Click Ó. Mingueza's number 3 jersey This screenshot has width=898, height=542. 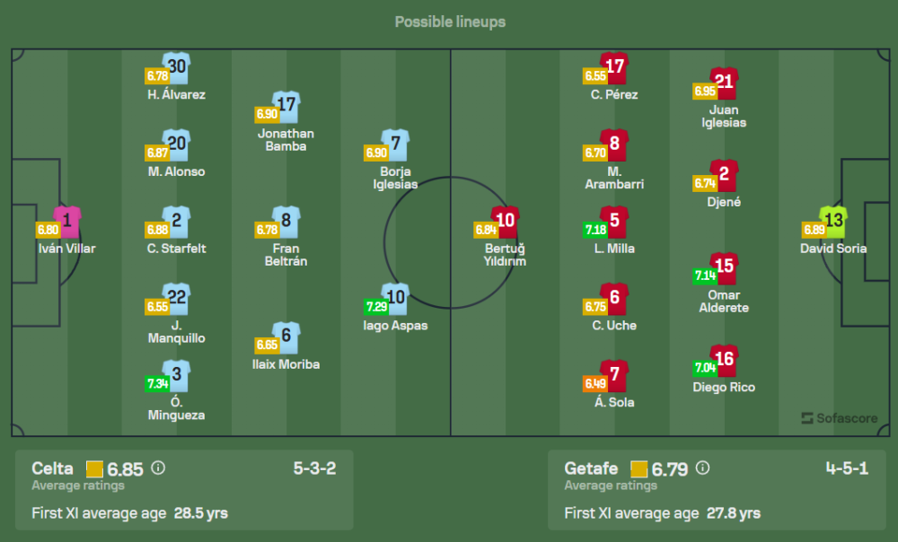point(177,375)
